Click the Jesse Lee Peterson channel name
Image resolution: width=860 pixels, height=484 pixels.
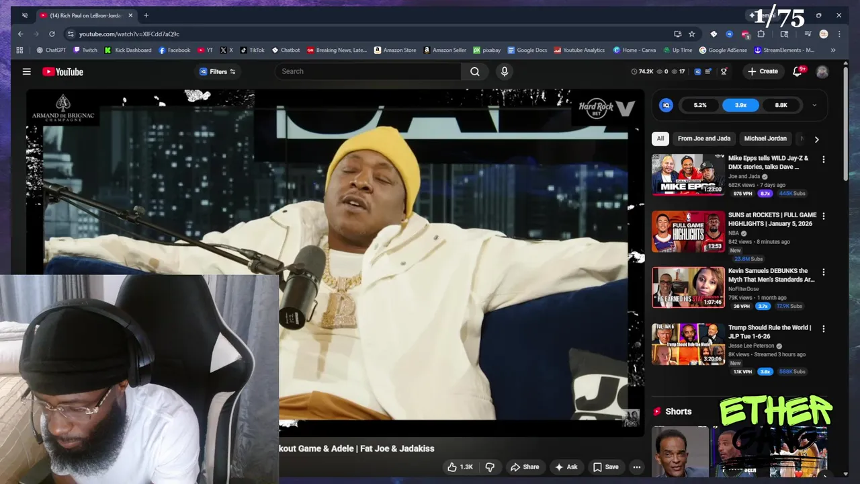(752, 346)
